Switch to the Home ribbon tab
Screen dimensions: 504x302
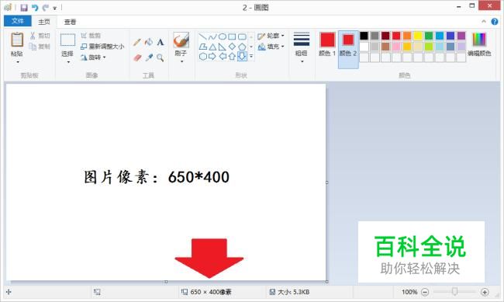coord(44,22)
